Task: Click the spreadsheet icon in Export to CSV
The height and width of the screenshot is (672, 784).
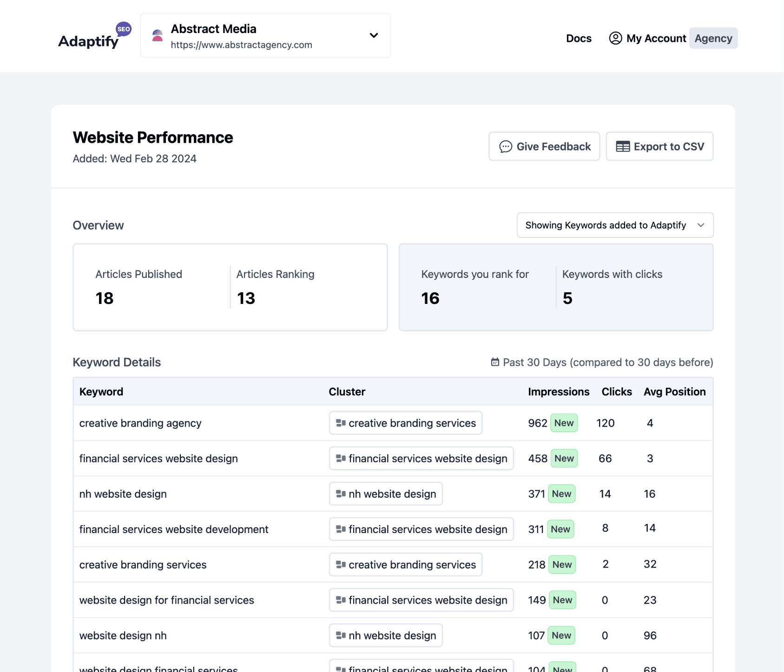Action: coord(622,146)
